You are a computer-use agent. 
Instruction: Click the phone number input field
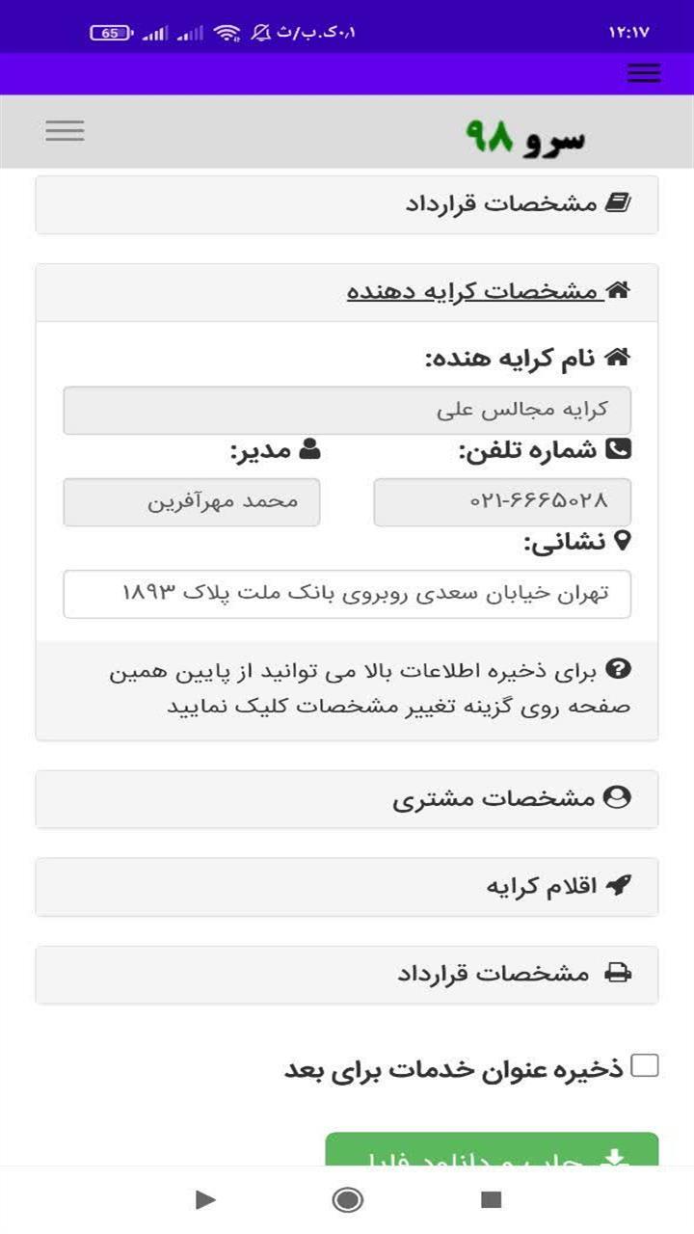coord(502,502)
